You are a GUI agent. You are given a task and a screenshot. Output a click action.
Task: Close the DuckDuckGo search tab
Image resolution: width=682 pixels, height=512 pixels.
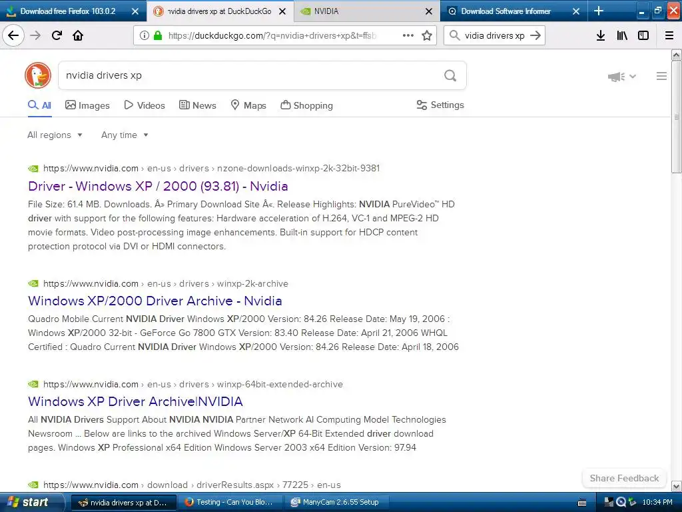point(282,11)
